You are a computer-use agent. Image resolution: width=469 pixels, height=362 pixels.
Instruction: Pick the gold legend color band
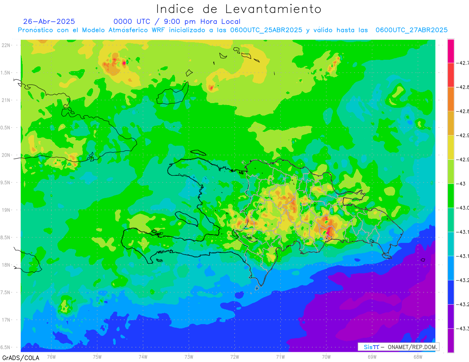coord(451,123)
